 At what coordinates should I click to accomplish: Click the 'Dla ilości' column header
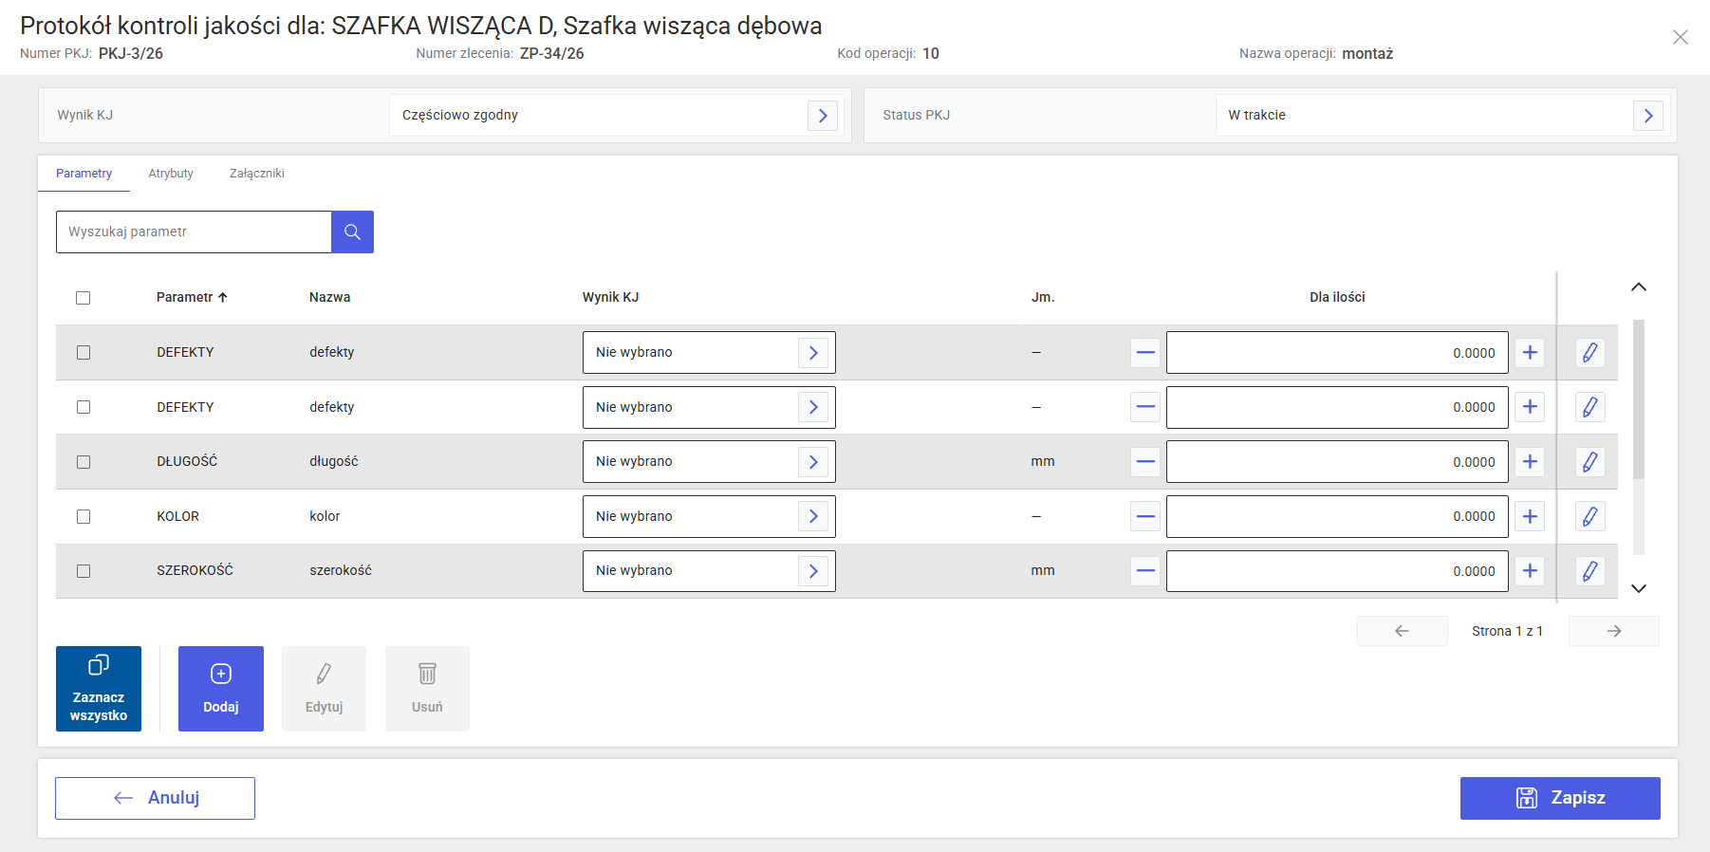coord(1337,297)
